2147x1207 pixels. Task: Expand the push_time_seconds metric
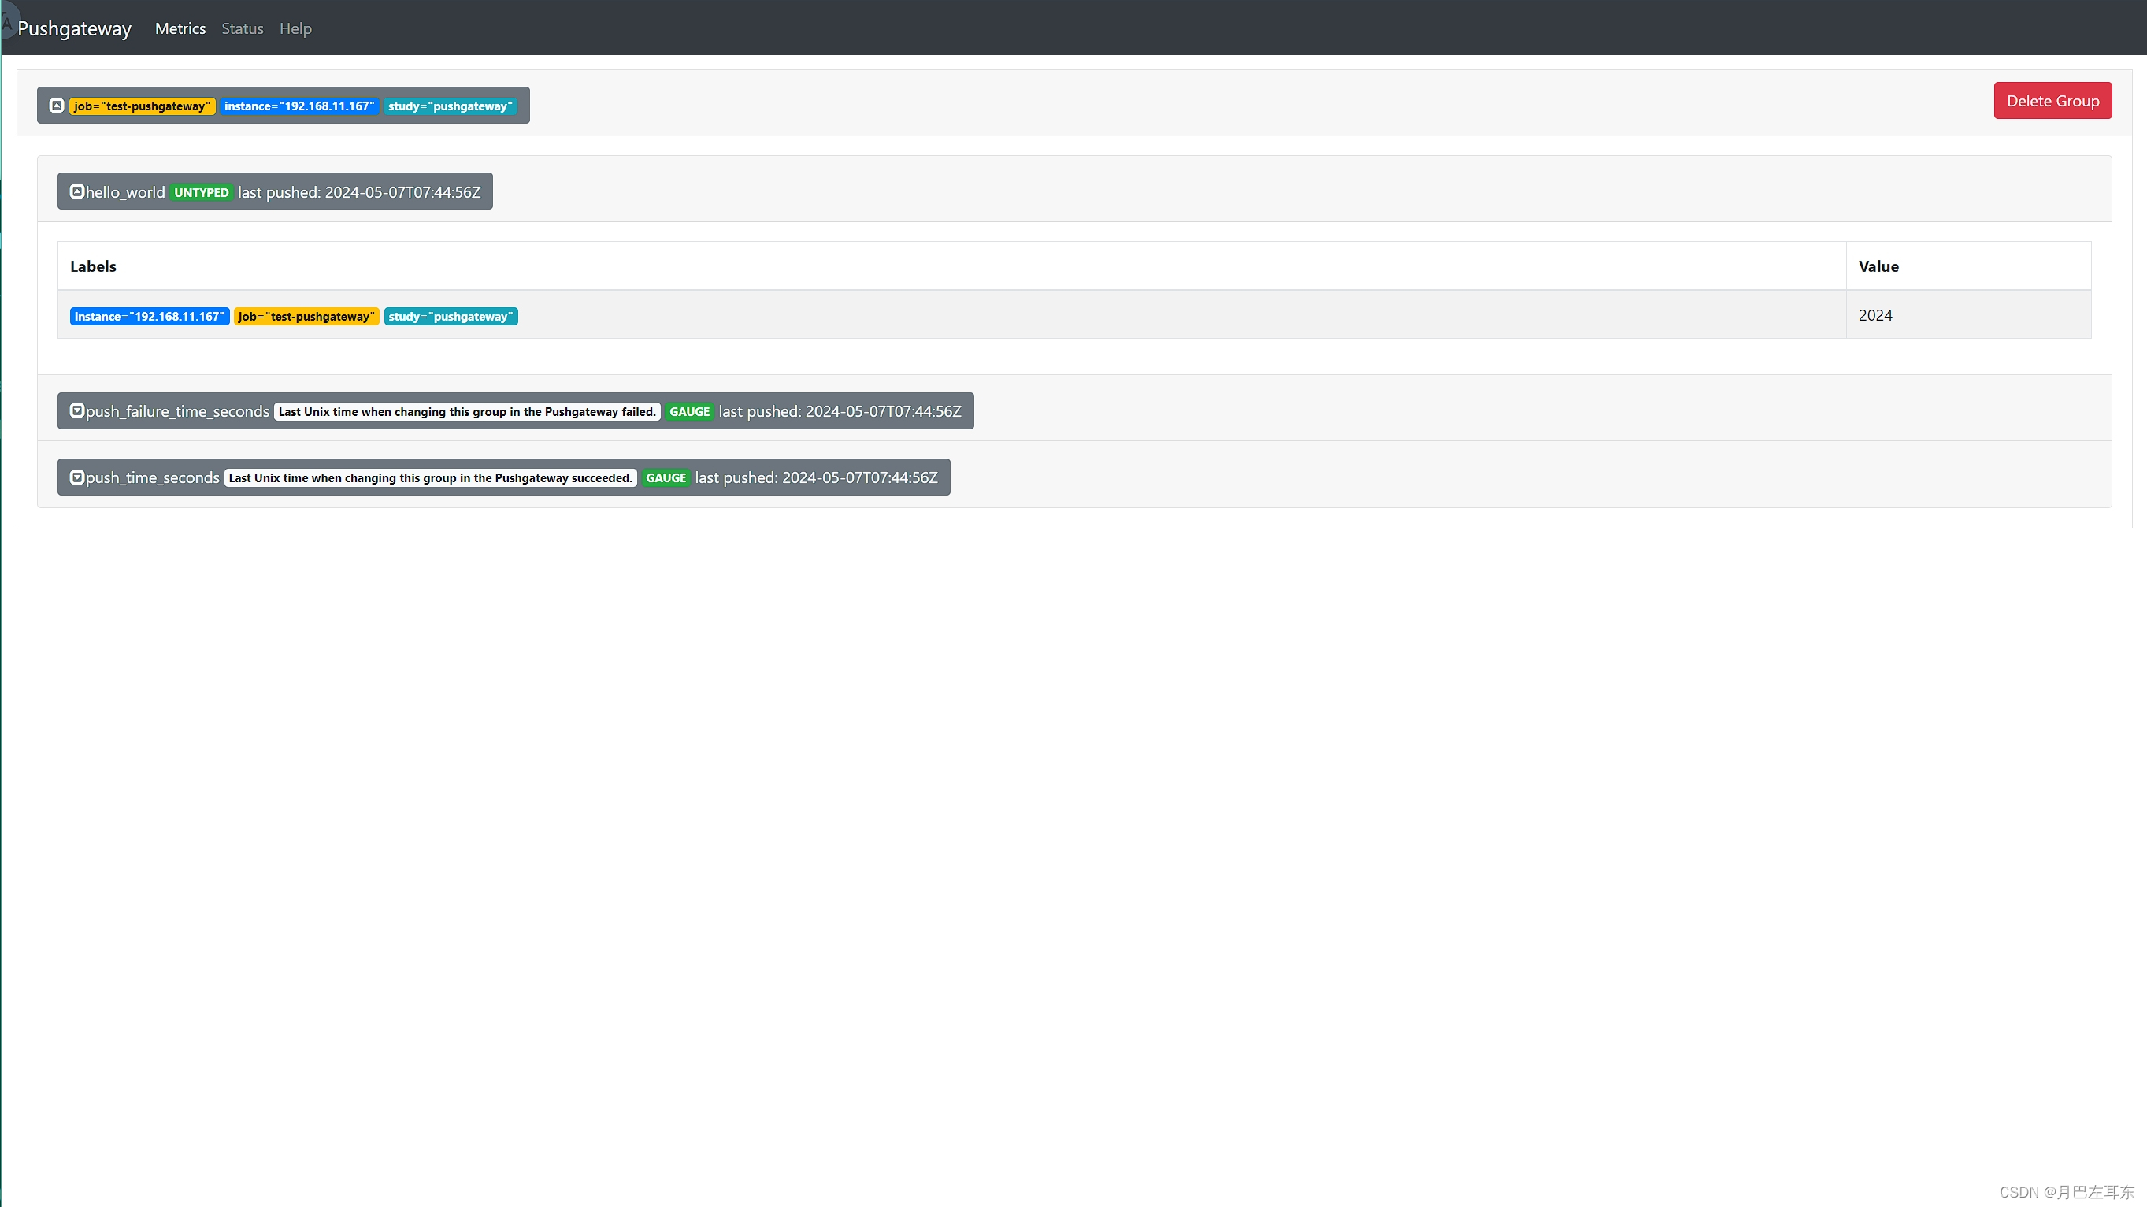click(76, 477)
